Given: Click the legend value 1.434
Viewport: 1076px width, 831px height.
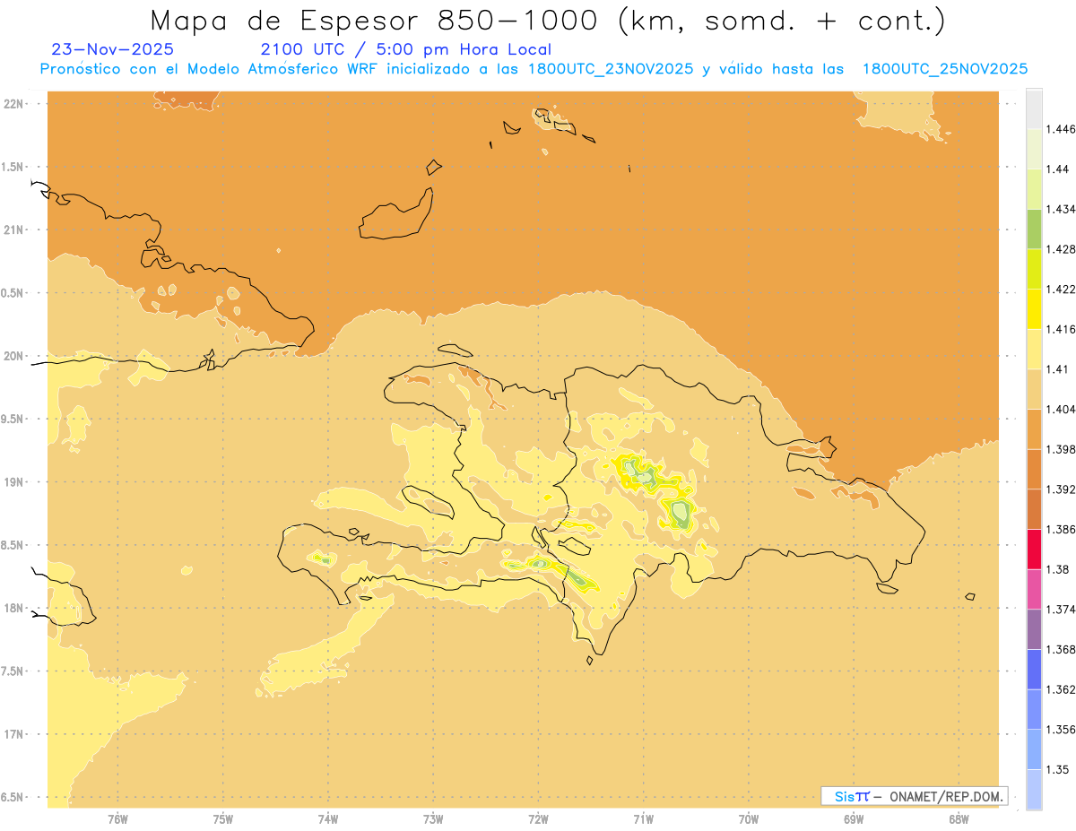Looking at the screenshot, I should point(1061,209).
